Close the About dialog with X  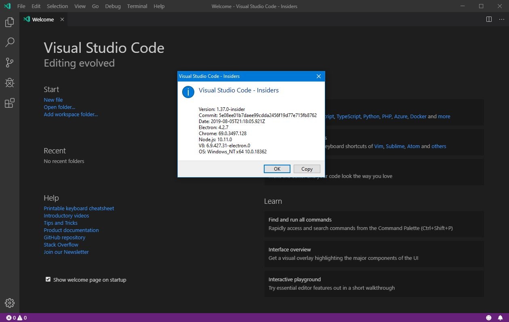coord(318,76)
